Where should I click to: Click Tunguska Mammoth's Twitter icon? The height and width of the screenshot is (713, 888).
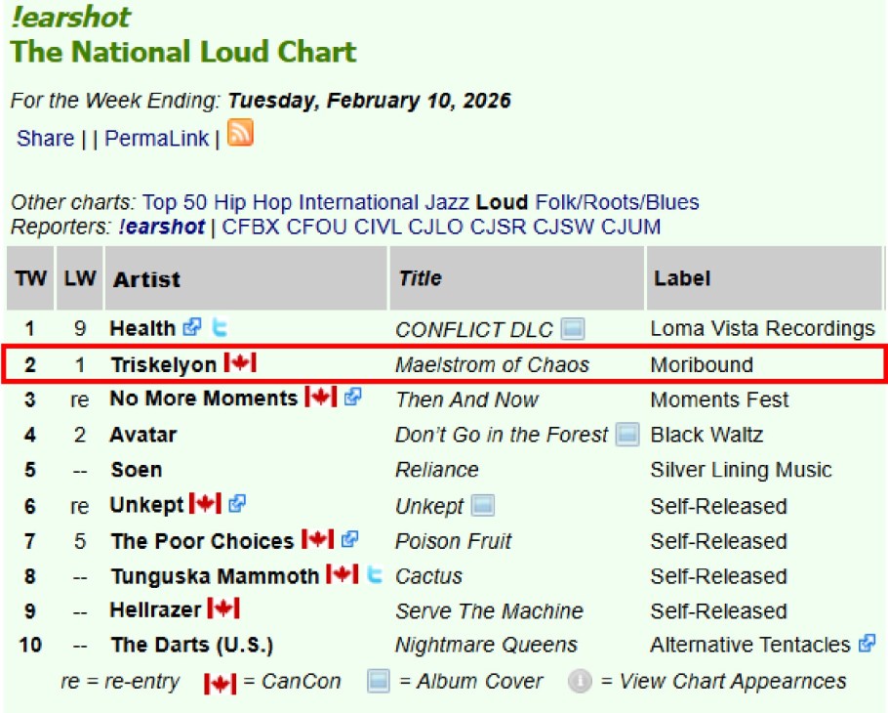[x=374, y=574]
